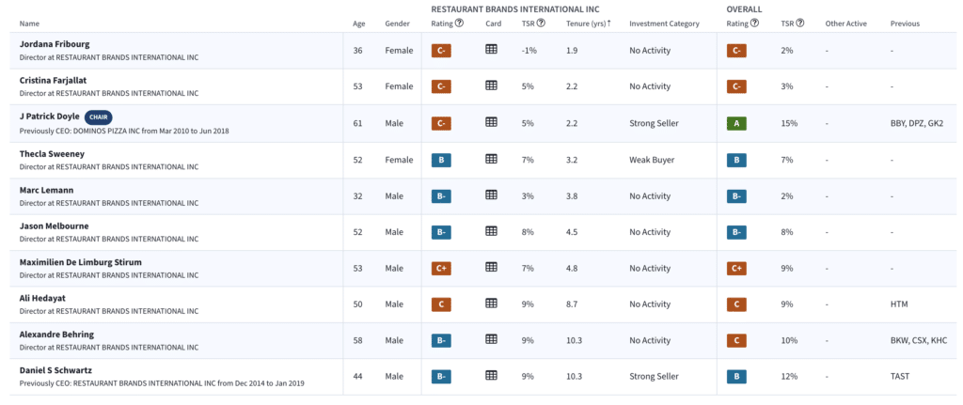The width and height of the screenshot is (963, 405).
Task: Click Jordana Fribourg's C- company rating badge
Action: coord(441,51)
